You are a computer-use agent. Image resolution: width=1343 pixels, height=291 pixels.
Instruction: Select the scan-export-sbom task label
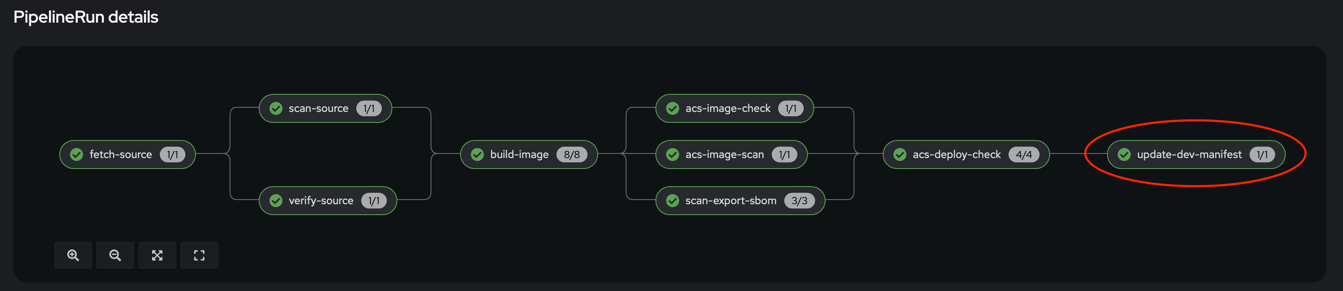(731, 200)
